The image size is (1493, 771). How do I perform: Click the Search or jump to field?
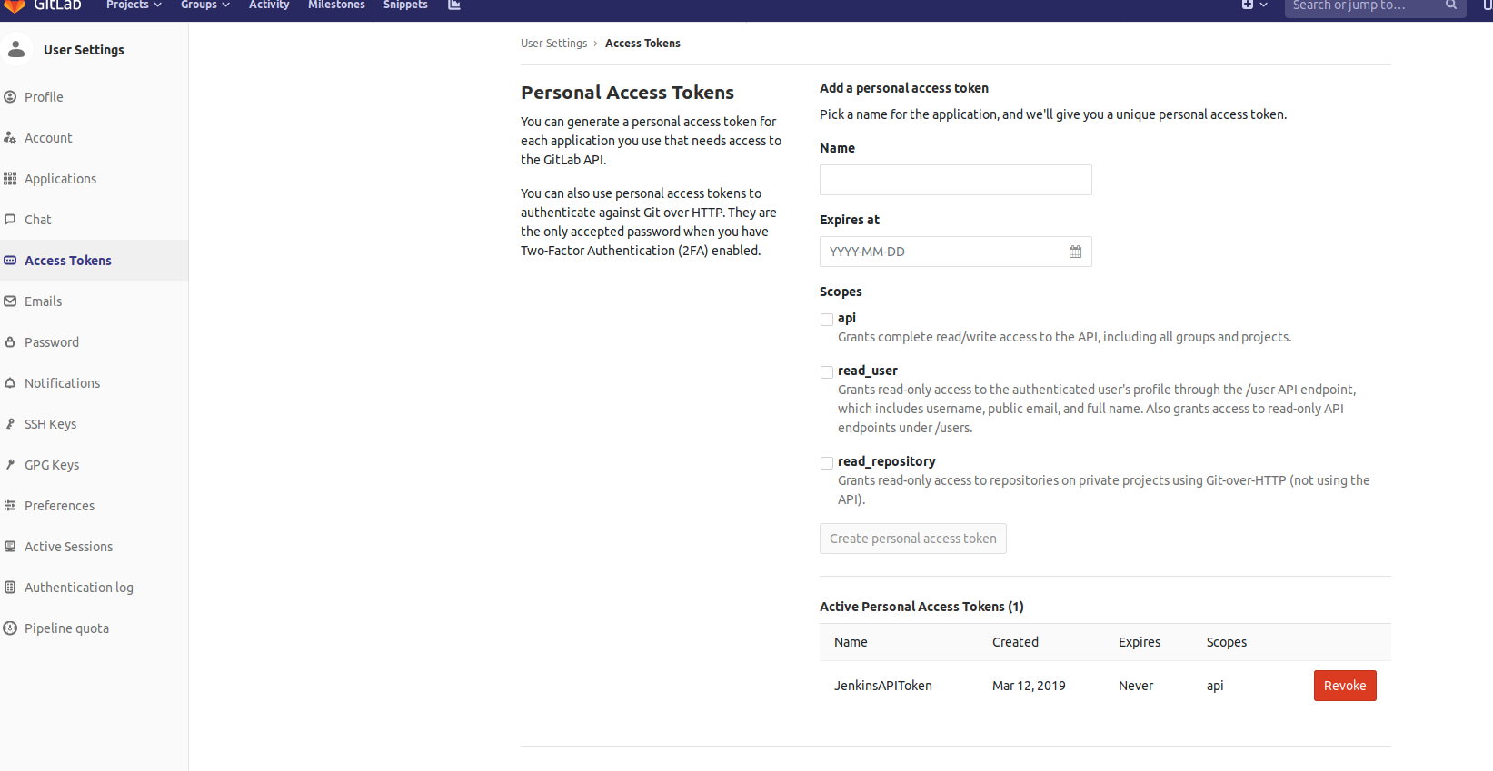pyautogui.click(x=1376, y=5)
